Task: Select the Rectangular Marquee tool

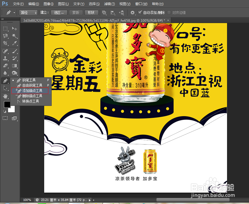Action: point(5,28)
